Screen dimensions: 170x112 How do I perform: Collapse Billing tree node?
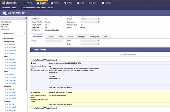point(3,71)
